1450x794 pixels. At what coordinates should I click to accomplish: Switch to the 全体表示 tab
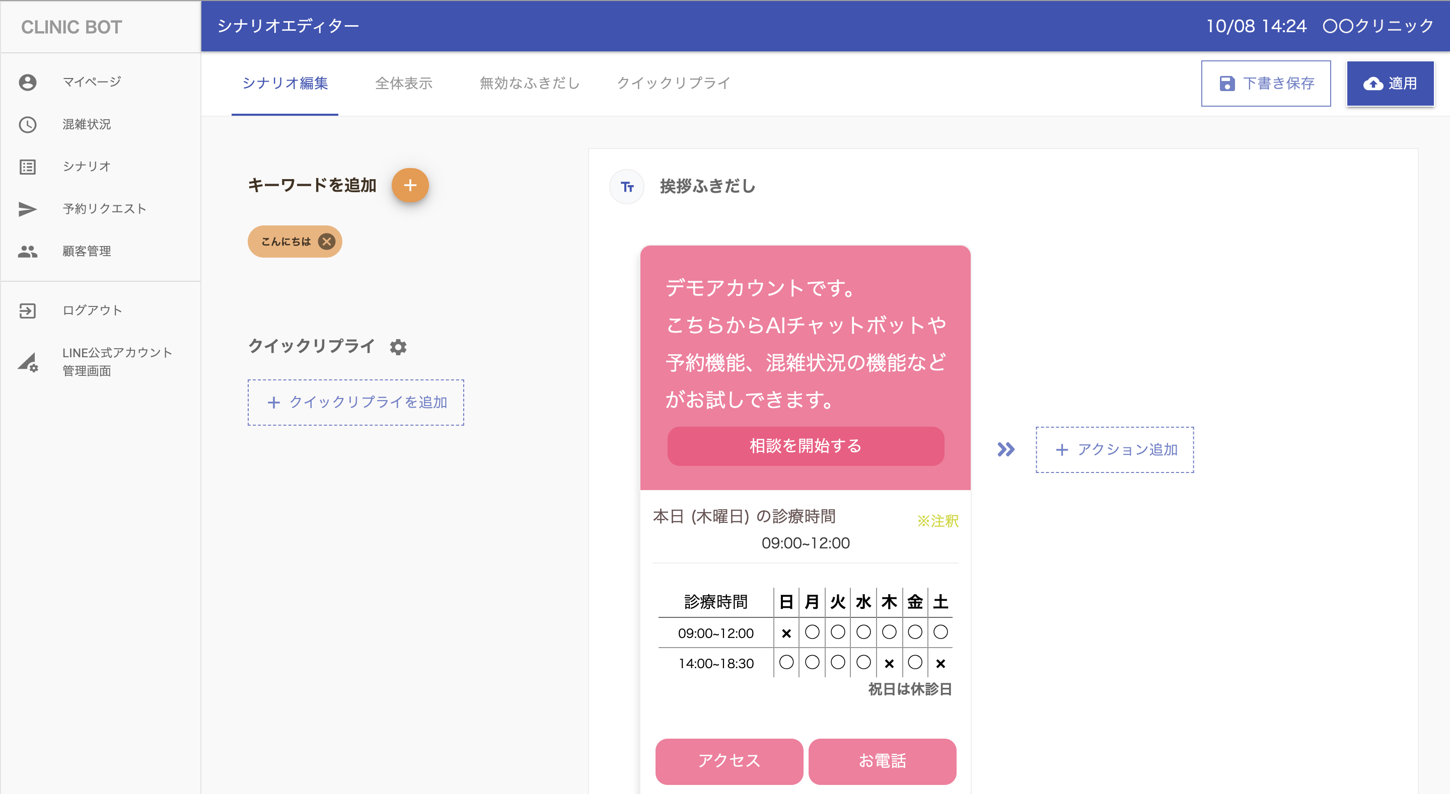(x=404, y=84)
